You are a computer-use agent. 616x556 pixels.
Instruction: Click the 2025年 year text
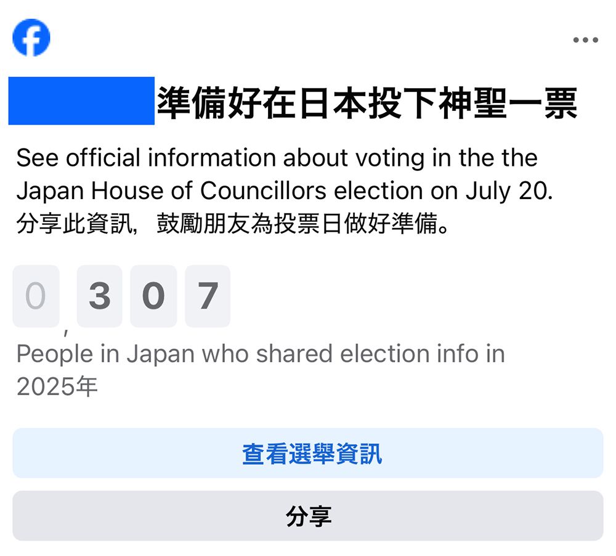[x=57, y=386]
